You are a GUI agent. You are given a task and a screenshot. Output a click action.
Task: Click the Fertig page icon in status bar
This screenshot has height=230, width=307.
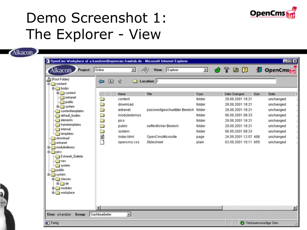[48, 223]
